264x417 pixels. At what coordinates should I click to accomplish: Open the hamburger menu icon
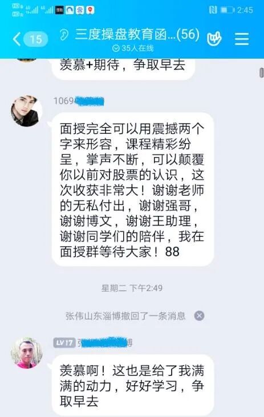coord(242,39)
